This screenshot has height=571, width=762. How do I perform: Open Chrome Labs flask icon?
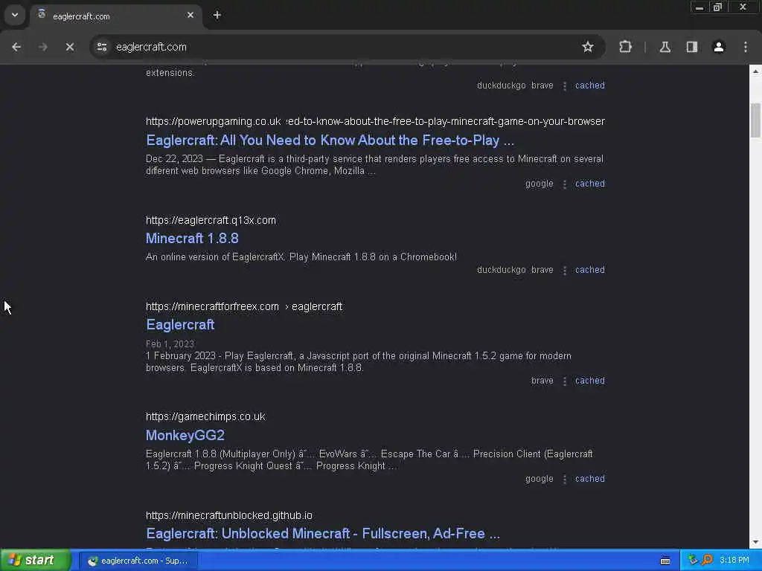(x=665, y=47)
